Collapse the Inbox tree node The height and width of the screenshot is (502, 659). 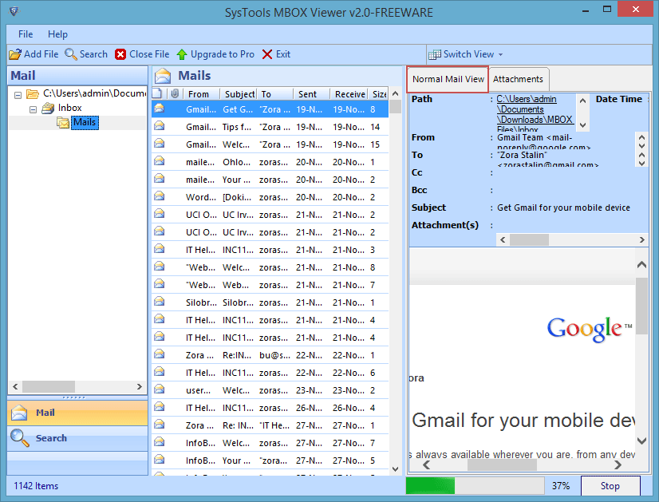33,109
